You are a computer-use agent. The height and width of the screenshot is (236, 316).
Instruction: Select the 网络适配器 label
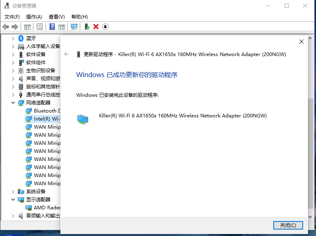click(x=38, y=102)
